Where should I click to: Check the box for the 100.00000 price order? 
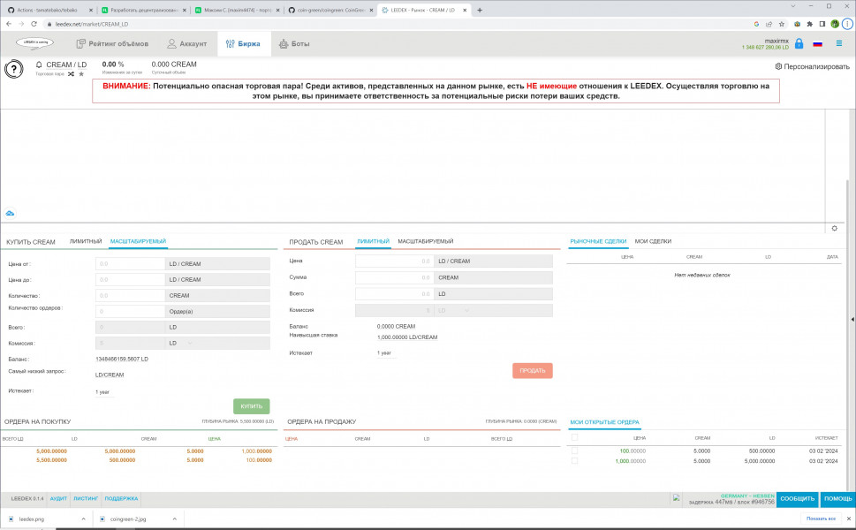point(574,450)
